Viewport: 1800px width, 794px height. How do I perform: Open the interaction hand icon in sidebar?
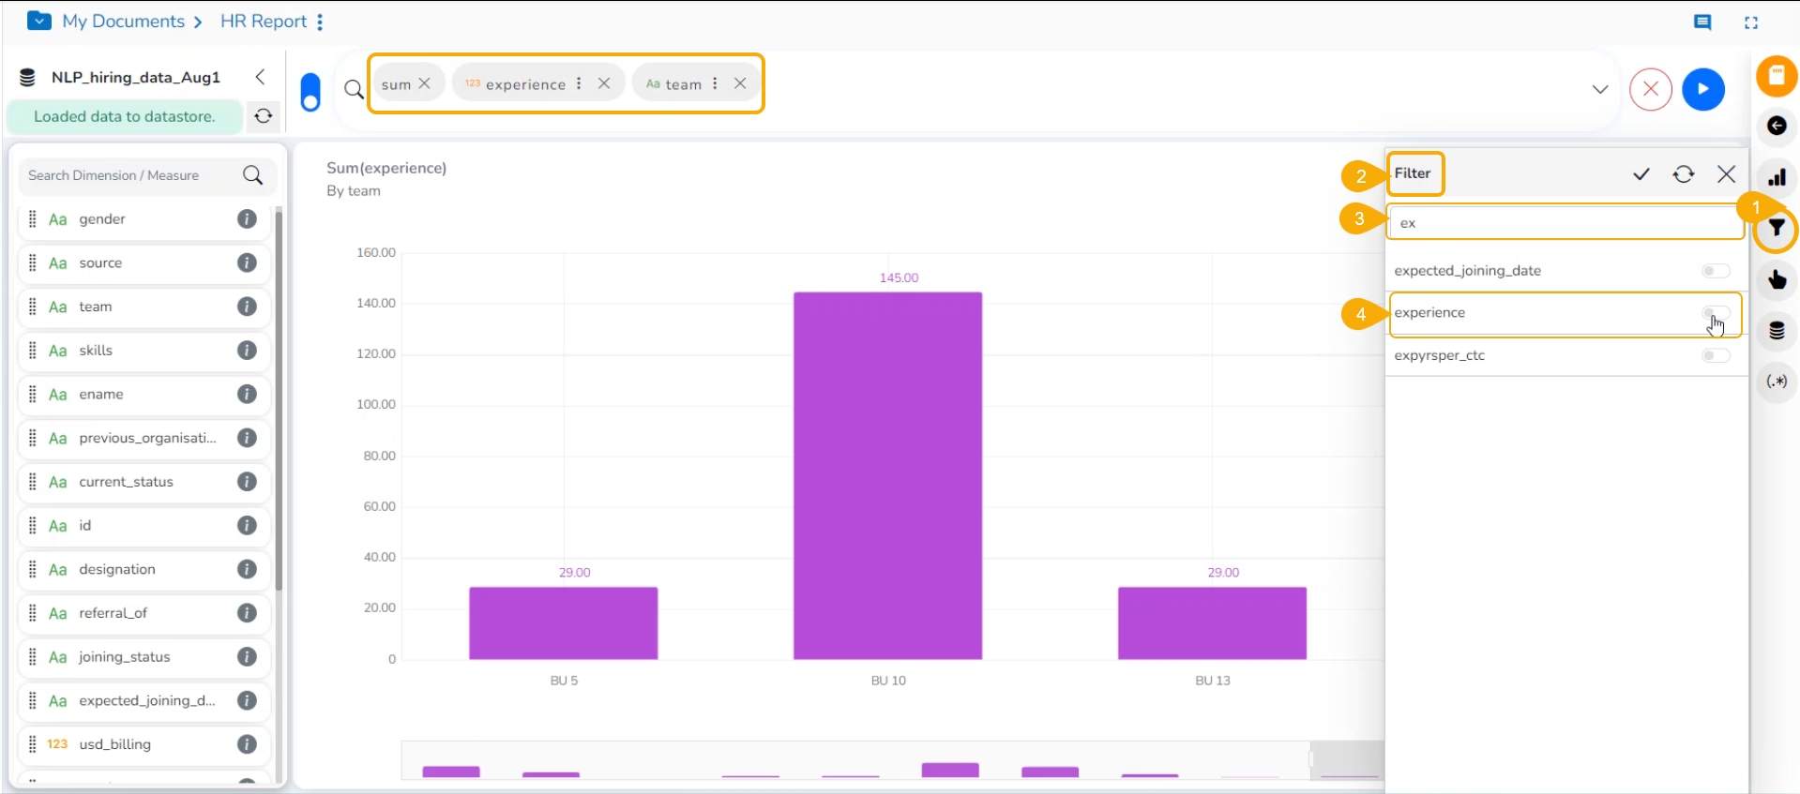point(1777,279)
